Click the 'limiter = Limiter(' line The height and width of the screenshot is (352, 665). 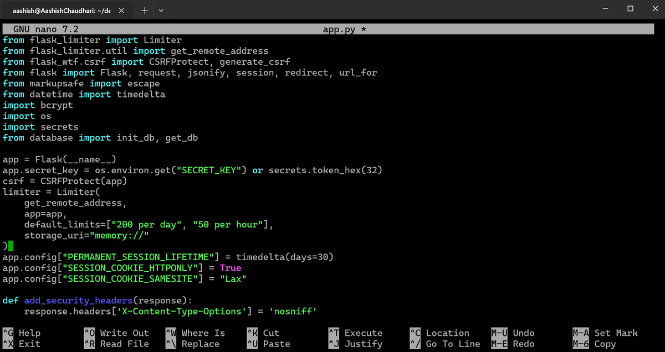click(x=51, y=192)
